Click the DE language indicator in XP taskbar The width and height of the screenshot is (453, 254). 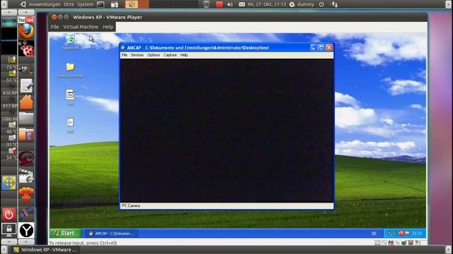[x=374, y=234]
